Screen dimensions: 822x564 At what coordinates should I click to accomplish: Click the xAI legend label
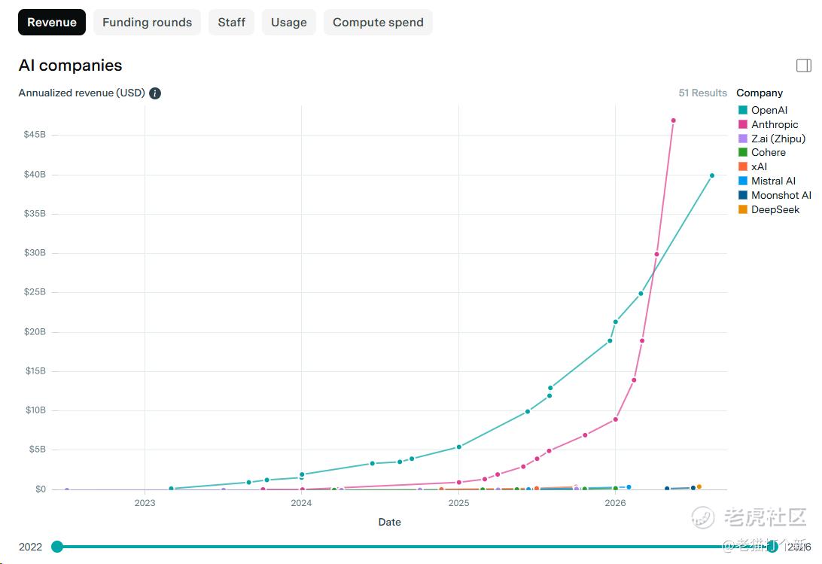pos(759,166)
